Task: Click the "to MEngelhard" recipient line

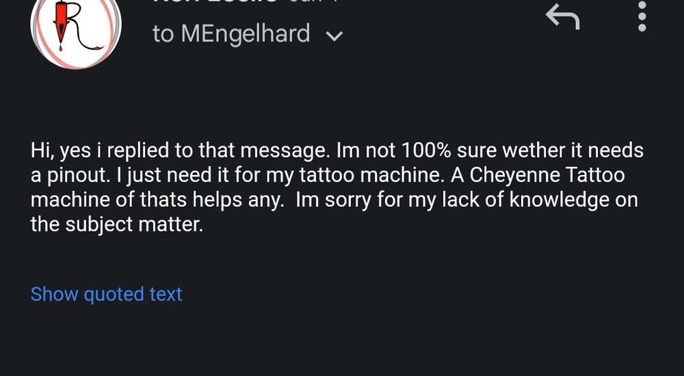Action: 231,33
